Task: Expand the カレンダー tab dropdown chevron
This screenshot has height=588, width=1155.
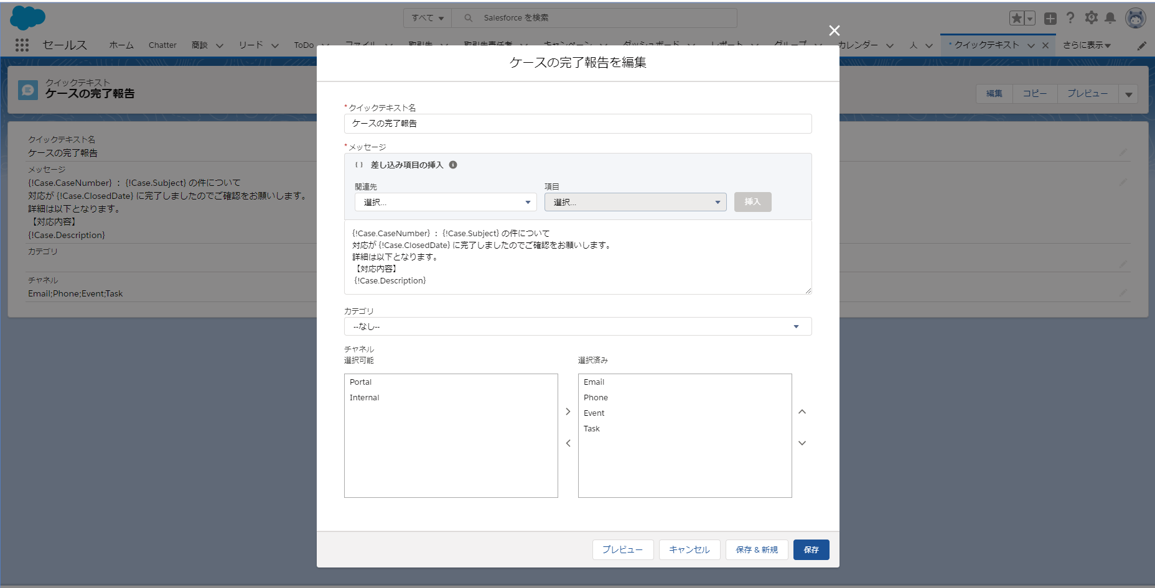Action: pyautogui.click(x=890, y=45)
